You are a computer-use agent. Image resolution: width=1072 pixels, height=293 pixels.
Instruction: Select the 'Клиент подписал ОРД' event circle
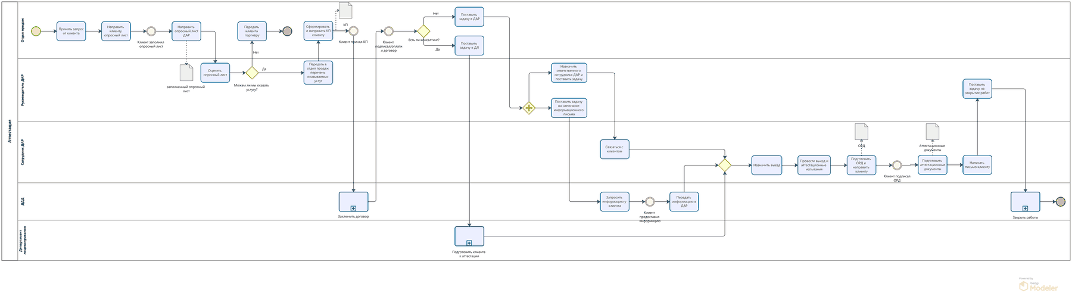click(x=897, y=166)
